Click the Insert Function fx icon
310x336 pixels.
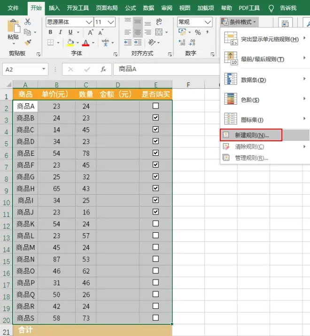click(x=103, y=69)
